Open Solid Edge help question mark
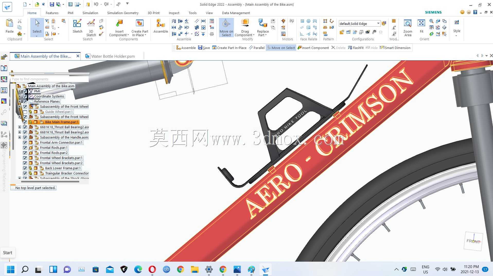 click(x=475, y=12)
